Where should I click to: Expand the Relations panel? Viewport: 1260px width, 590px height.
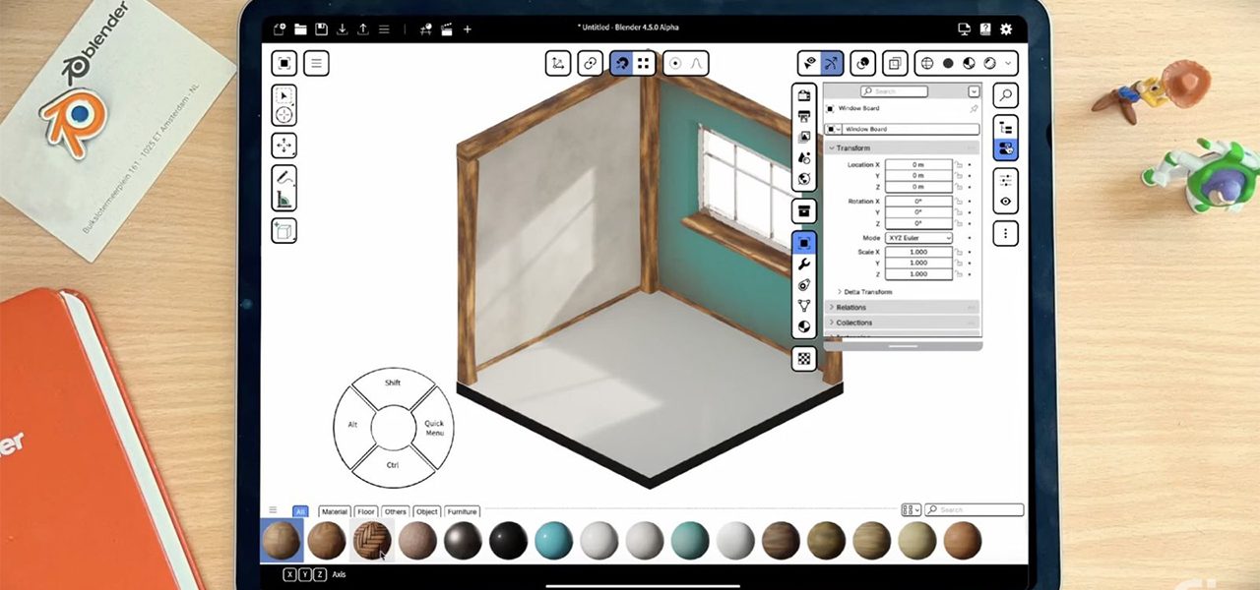pyautogui.click(x=902, y=308)
